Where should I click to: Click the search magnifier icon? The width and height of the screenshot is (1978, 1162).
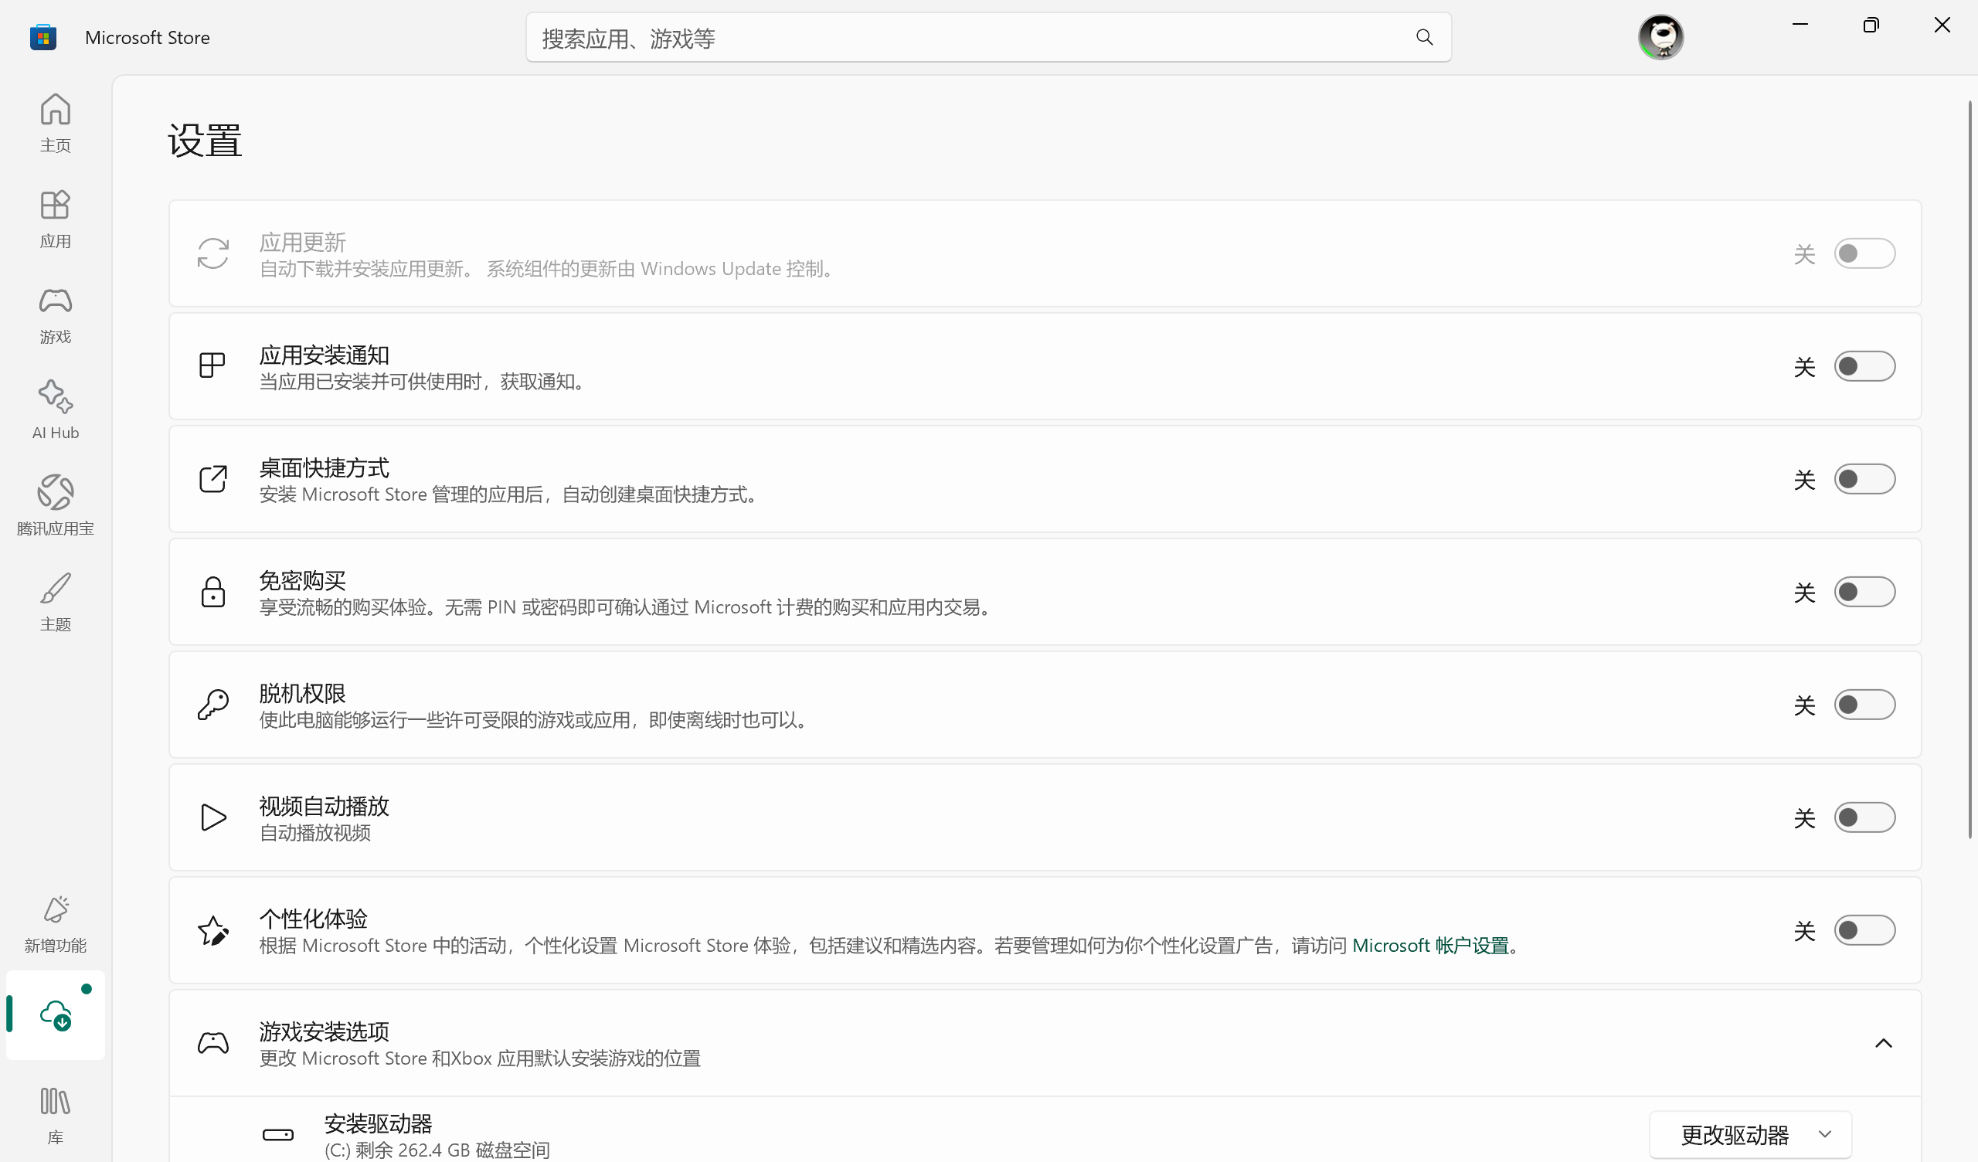coord(1425,37)
